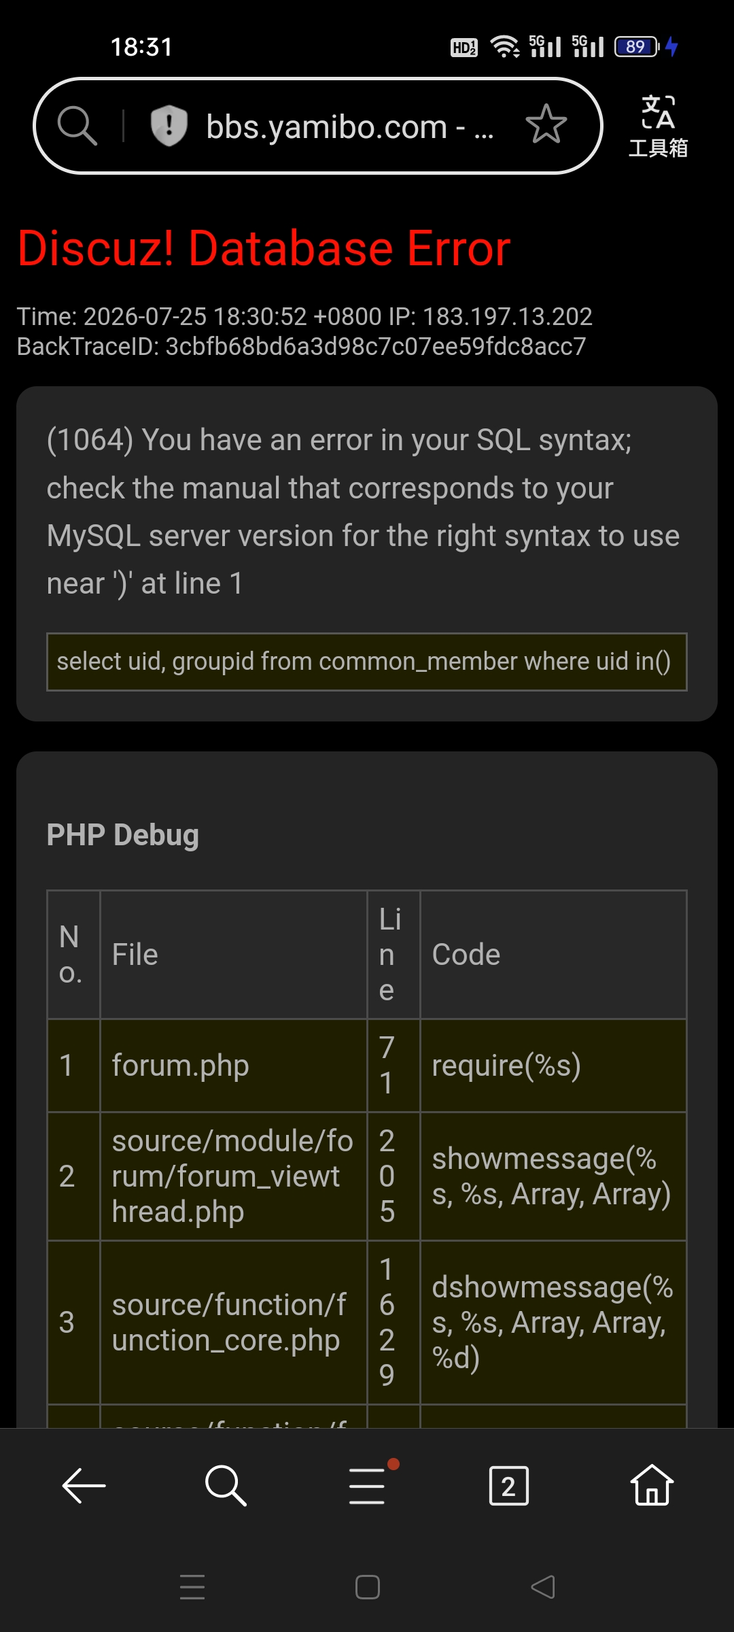Viewport: 734px width, 1632px height.
Task: Tap the dshowmessage code cell
Action: [553, 1323]
